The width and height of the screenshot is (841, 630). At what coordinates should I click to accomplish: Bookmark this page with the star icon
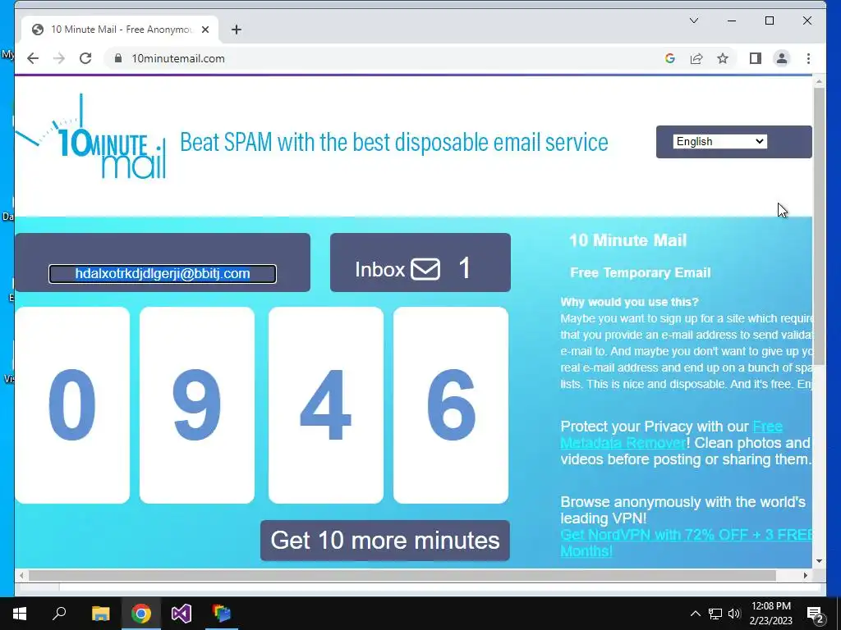tap(723, 58)
